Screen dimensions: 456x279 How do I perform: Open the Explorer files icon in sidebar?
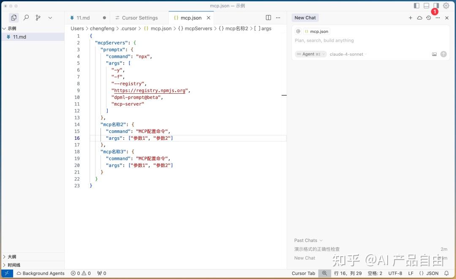[14, 18]
